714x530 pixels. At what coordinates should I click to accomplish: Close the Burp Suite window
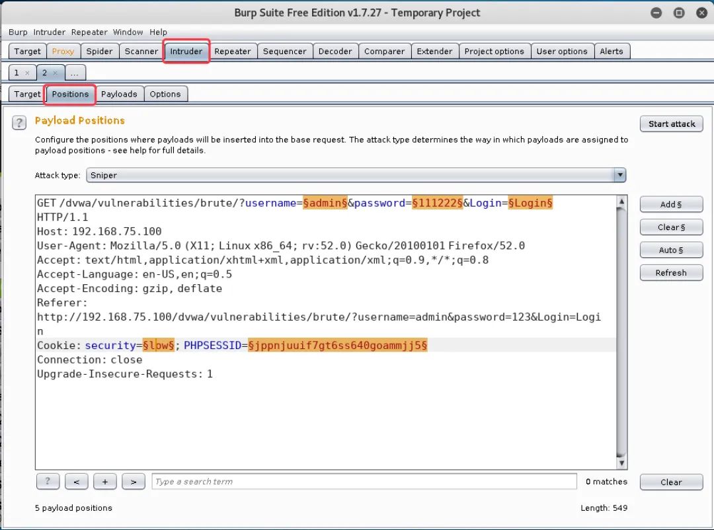(x=701, y=13)
